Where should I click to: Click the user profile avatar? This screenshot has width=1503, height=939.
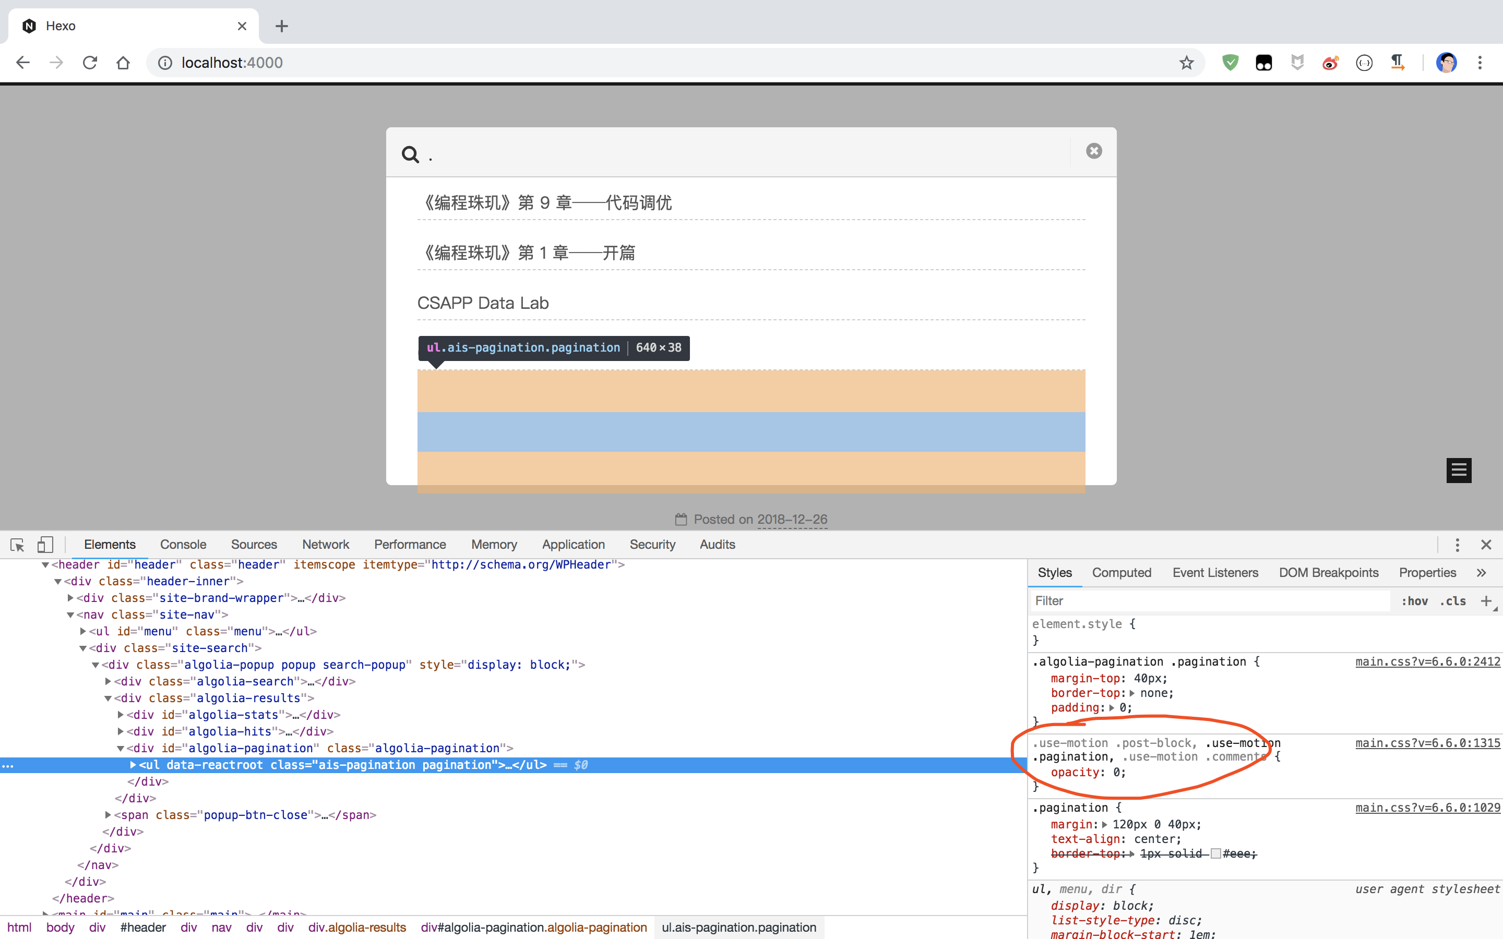(x=1447, y=63)
